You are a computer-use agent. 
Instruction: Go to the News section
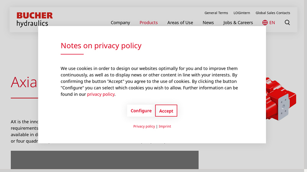pyautogui.click(x=208, y=23)
